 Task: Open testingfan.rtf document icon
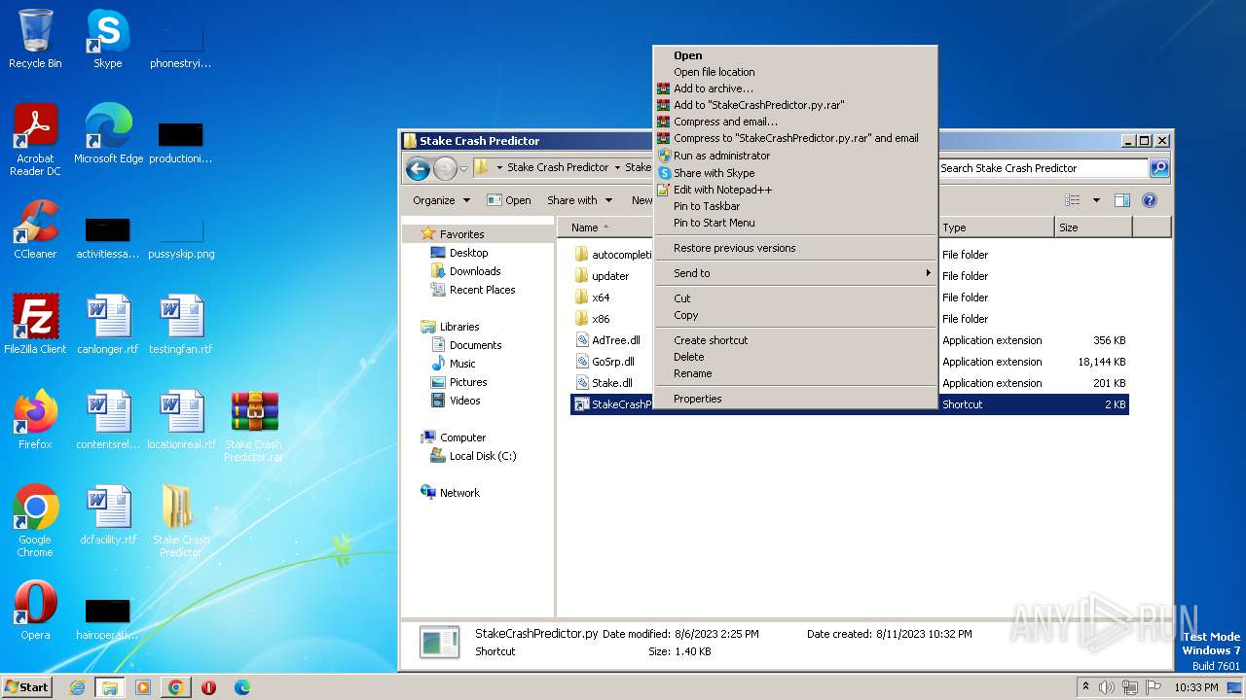pos(181,325)
